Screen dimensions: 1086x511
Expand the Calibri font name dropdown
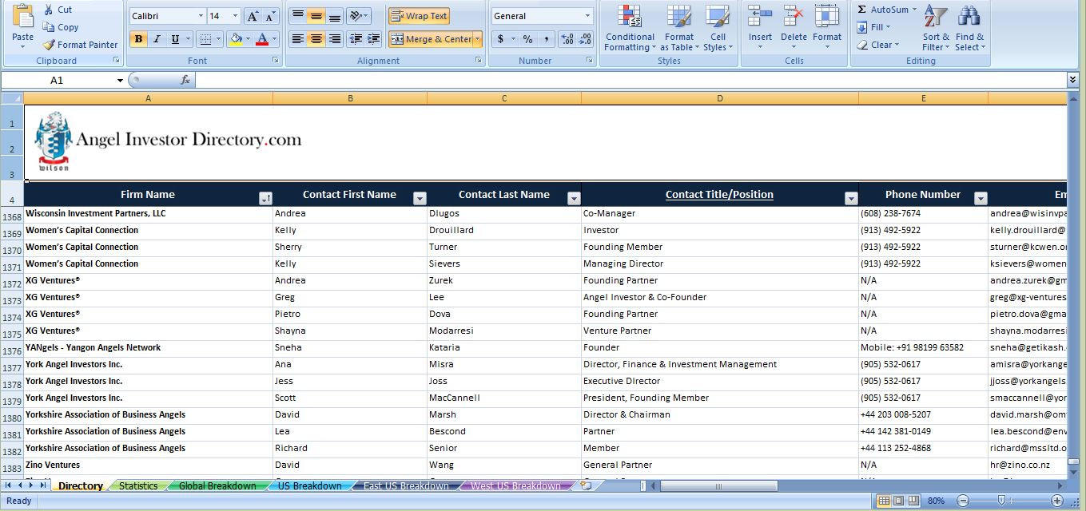pyautogui.click(x=201, y=16)
